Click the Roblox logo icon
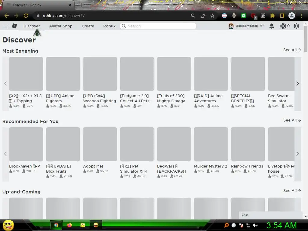Viewport: 308px width, 231px height. (14, 26)
